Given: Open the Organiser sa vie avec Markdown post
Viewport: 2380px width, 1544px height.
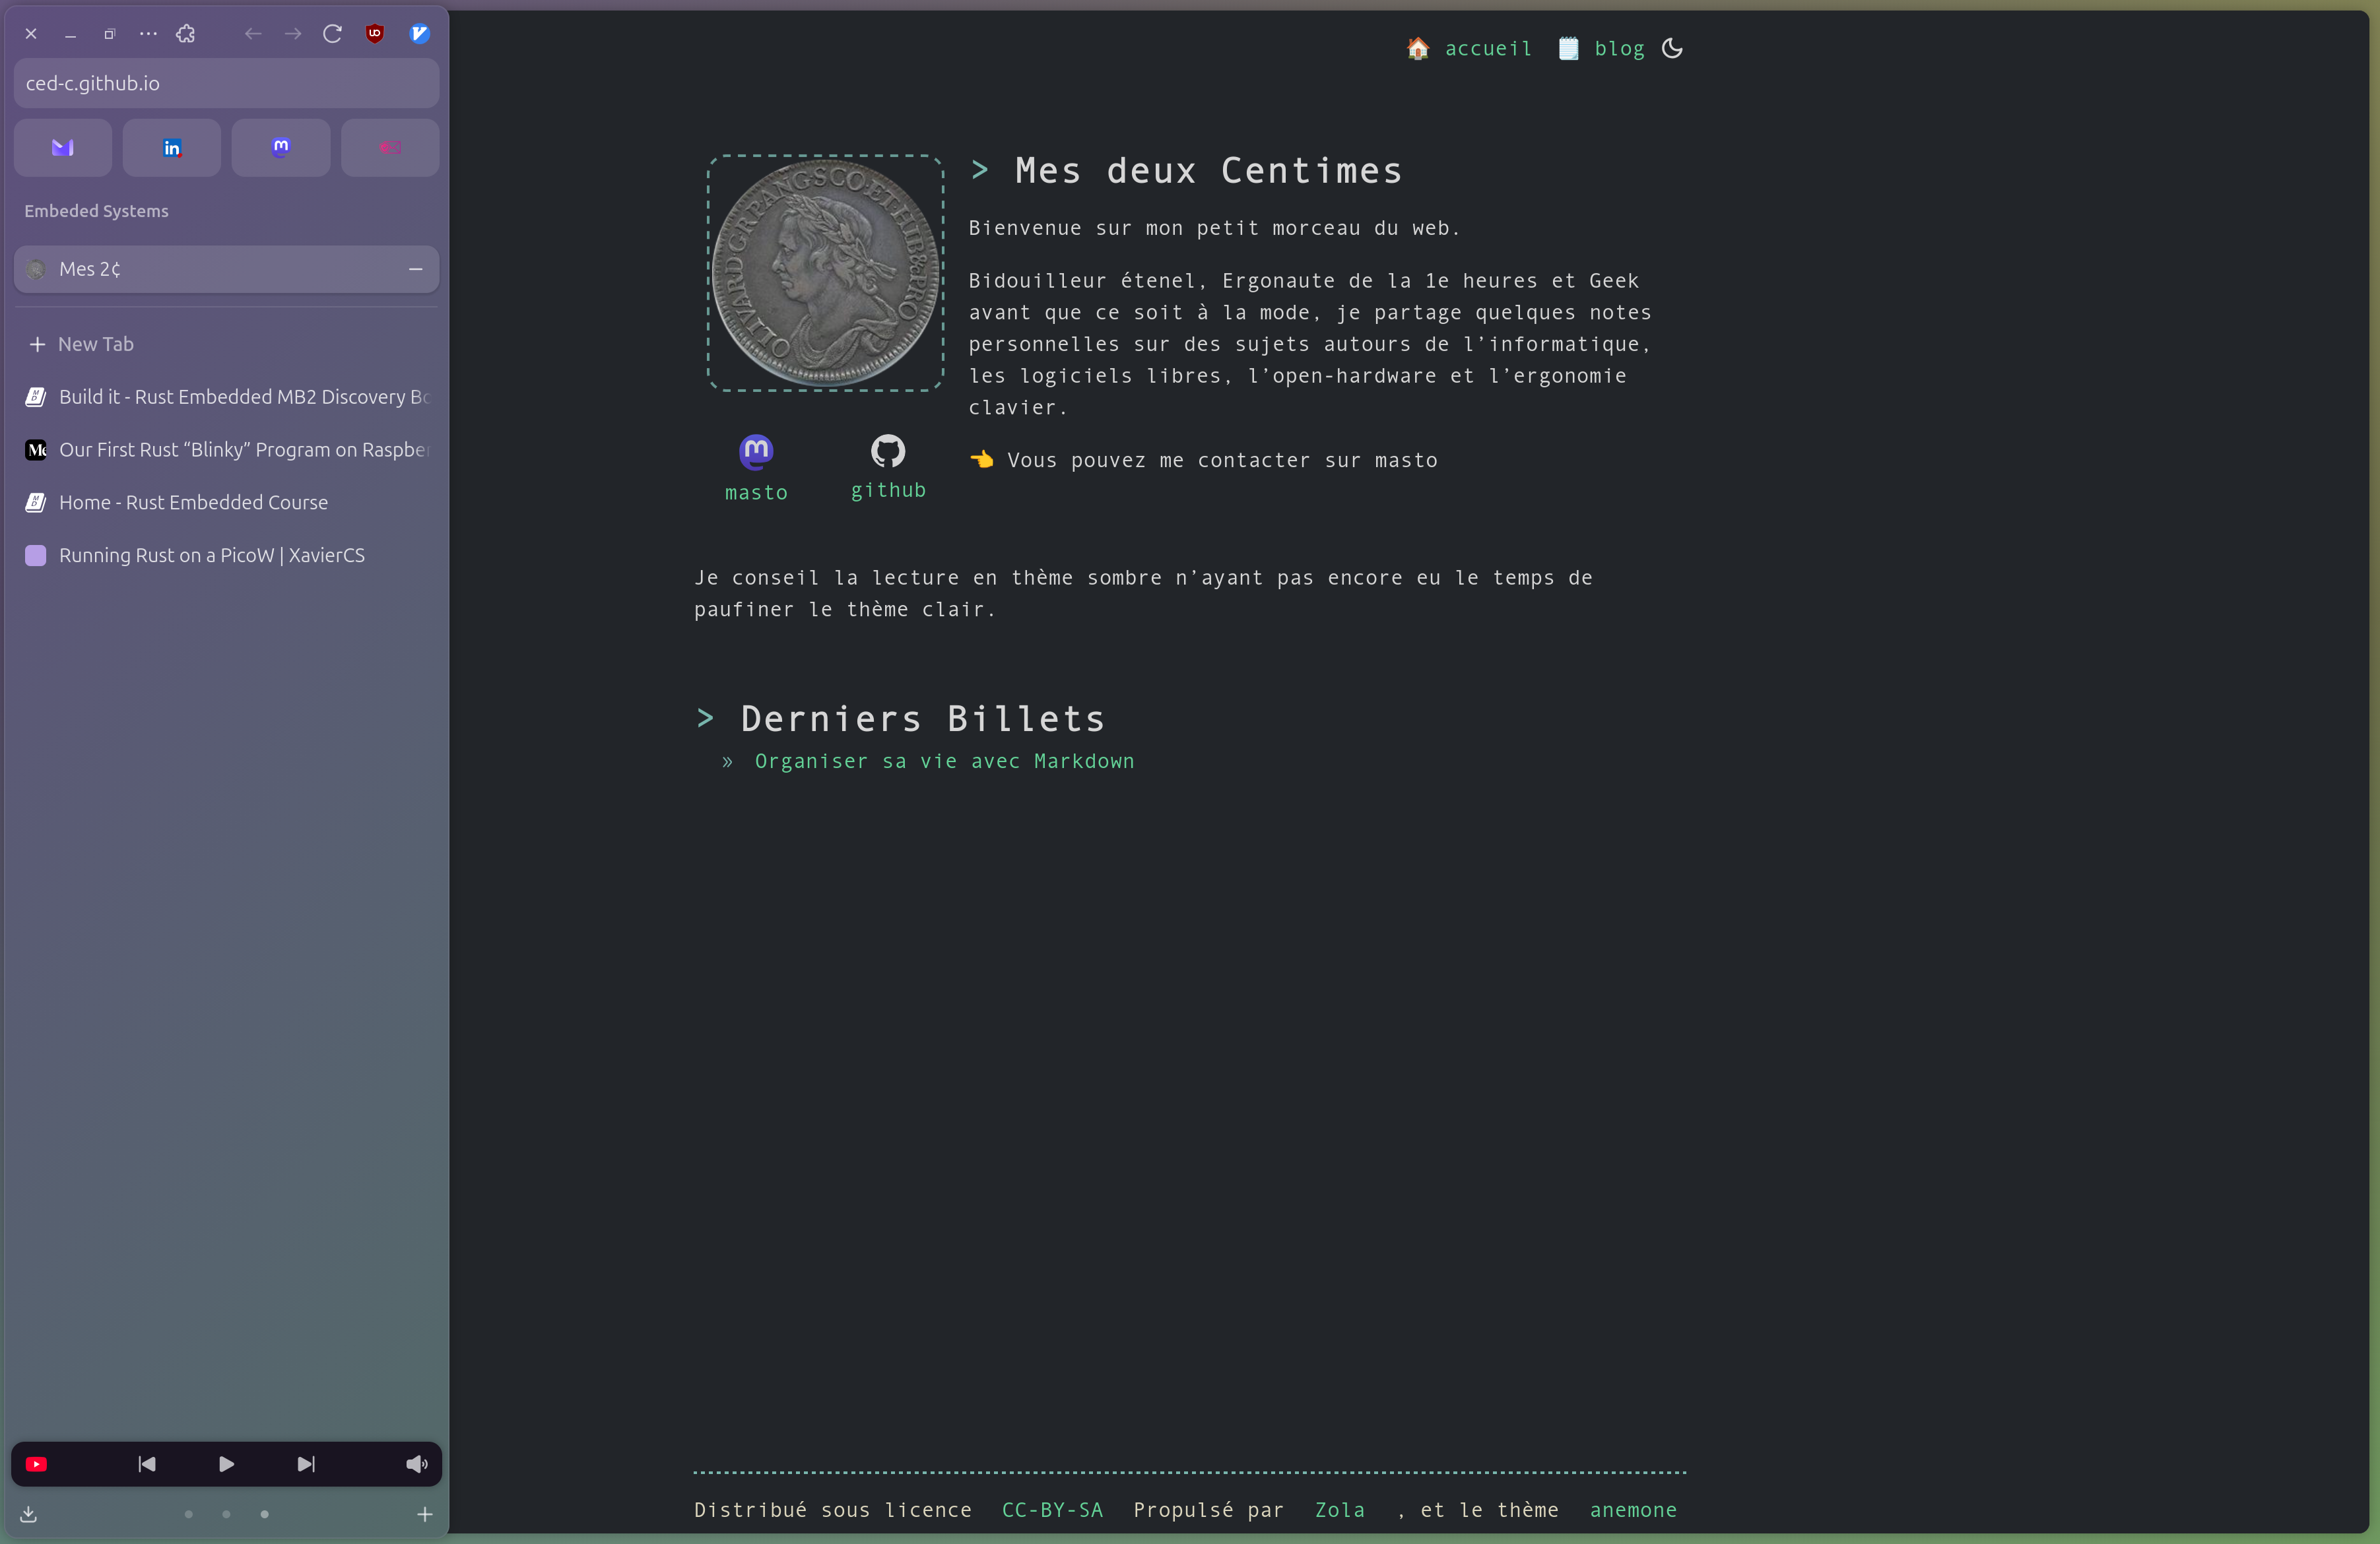Looking at the screenshot, I should [944, 761].
